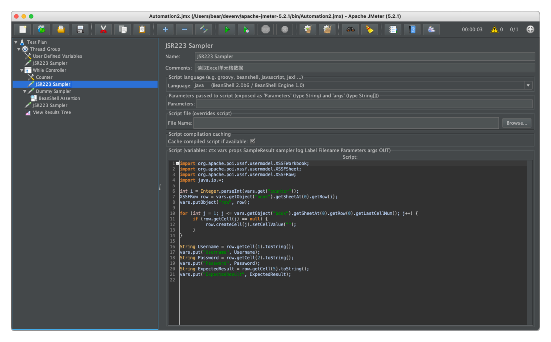
Task: Select JSR223 Sampler above View Results Tree
Action: (x=50, y=105)
